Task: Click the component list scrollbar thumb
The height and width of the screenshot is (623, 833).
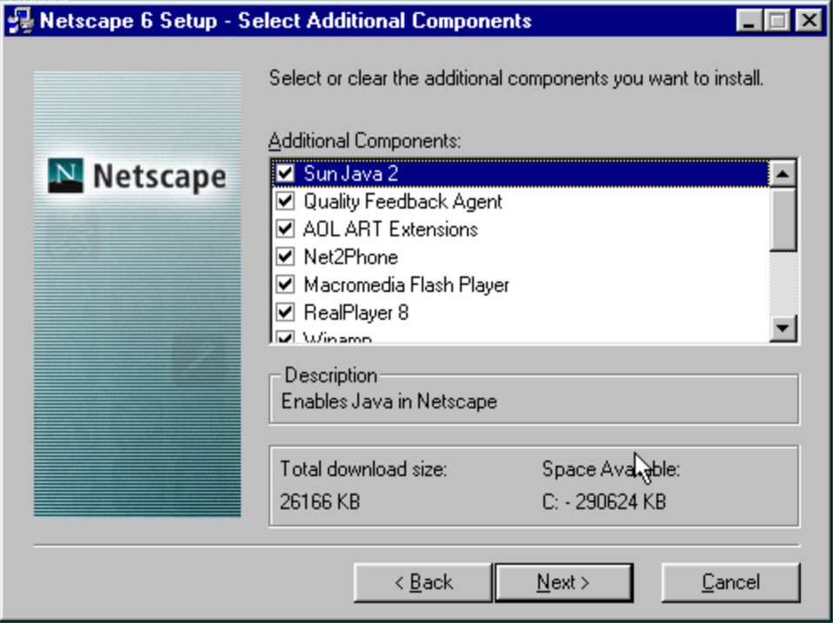Action: point(783,219)
